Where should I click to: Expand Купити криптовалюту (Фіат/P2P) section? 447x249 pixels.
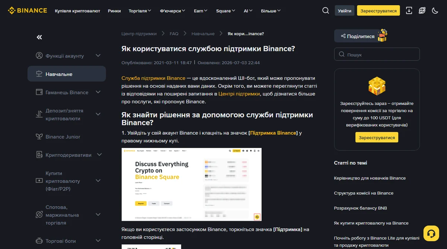(98, 181)
